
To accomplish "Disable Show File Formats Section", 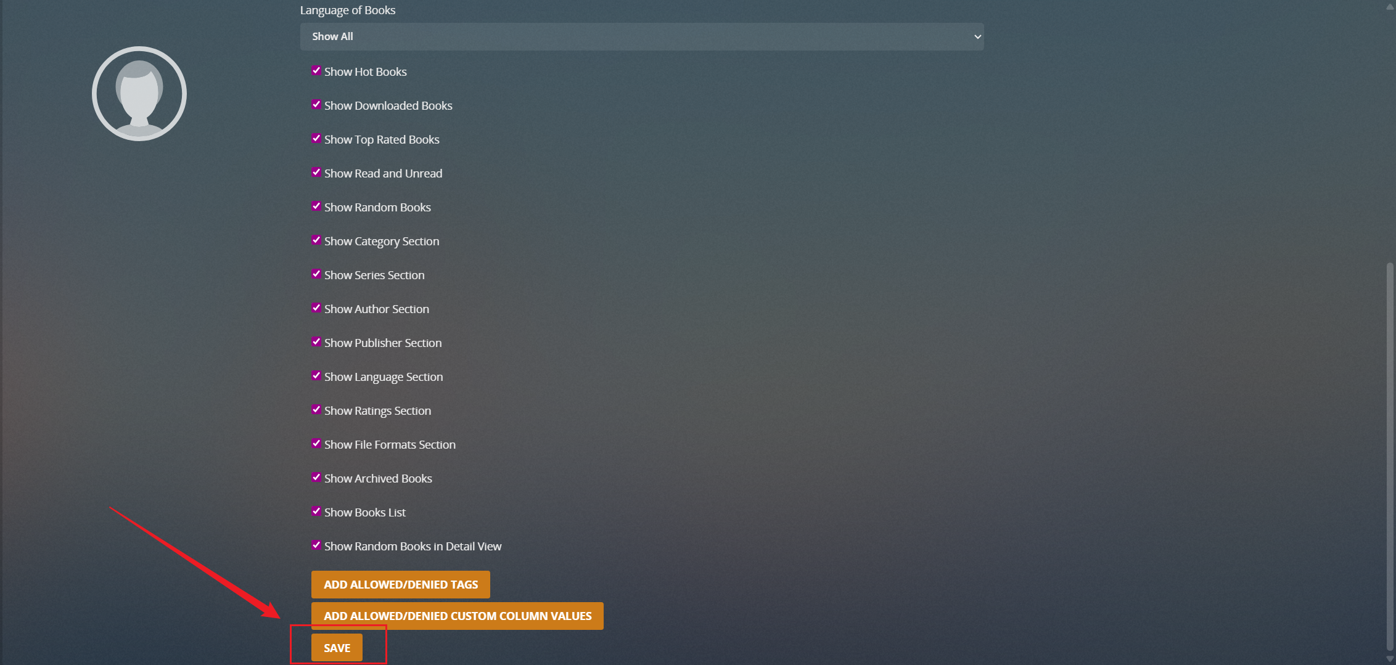I will point(316,443).
